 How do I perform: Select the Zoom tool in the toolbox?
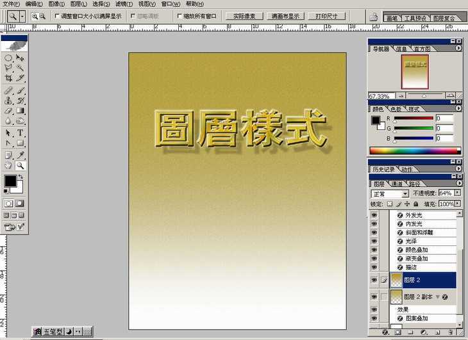(20, 165)
